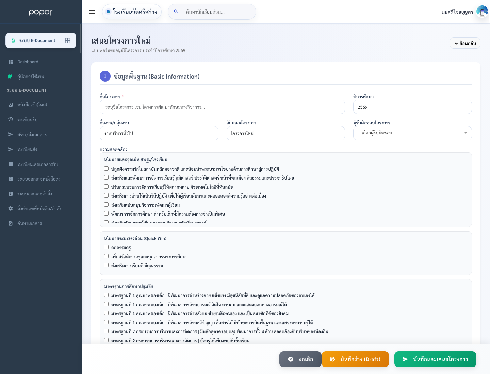
Task: Open the ผู้รับผิดชอบโครงการ dropdown
Action: (412, 133)
